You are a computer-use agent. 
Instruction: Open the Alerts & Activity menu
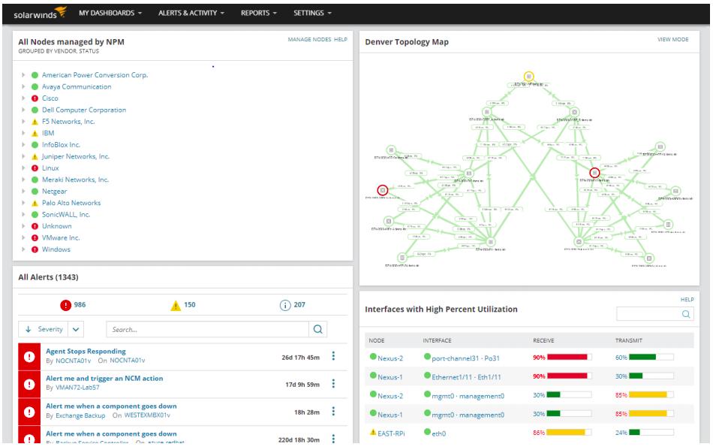click(x=191, y=14)
